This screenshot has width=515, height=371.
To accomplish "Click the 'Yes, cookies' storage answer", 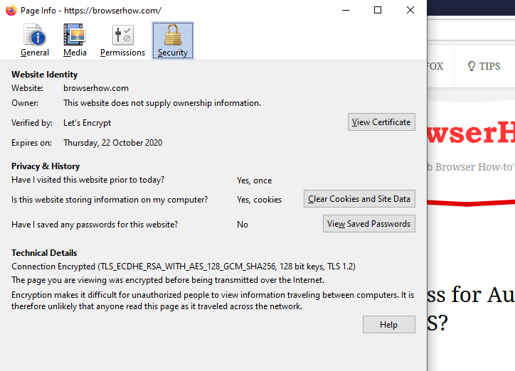I will point(259,200).
